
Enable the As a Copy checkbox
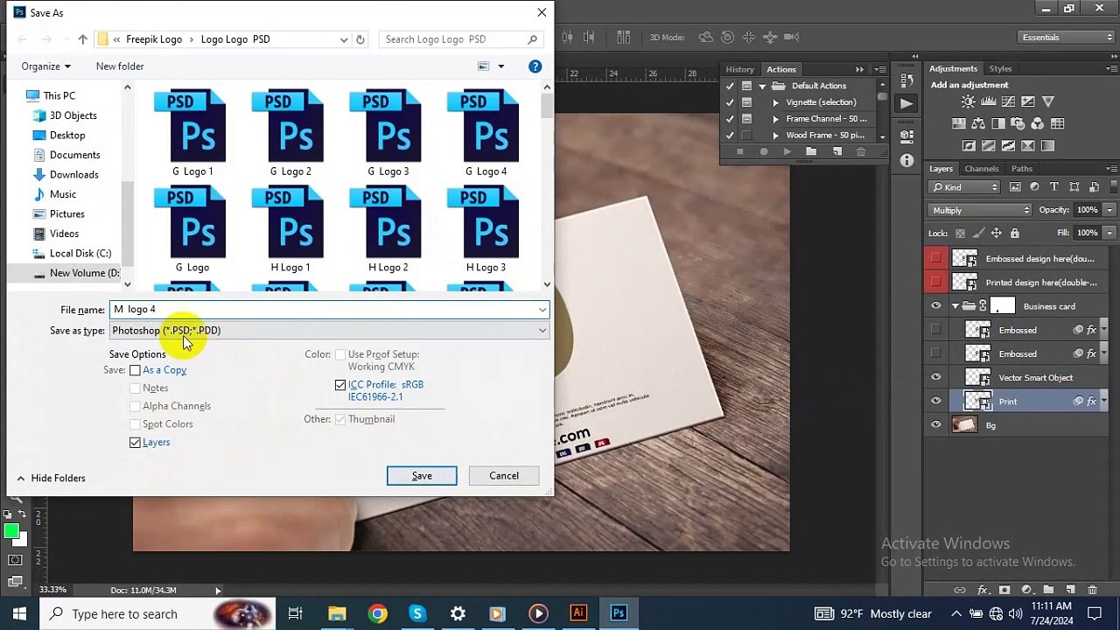click(135, 370)
